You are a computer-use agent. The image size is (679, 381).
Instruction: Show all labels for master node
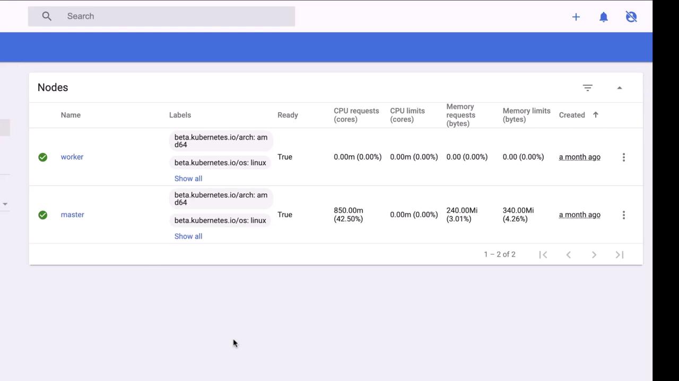click(x=188, y=237)
